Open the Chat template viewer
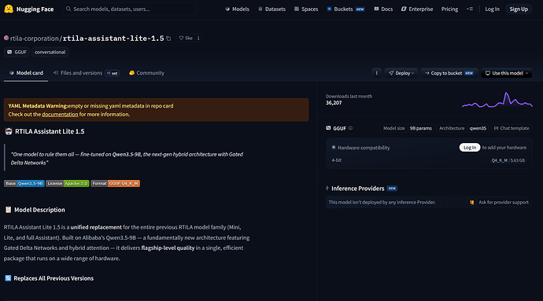 (512, 128)
